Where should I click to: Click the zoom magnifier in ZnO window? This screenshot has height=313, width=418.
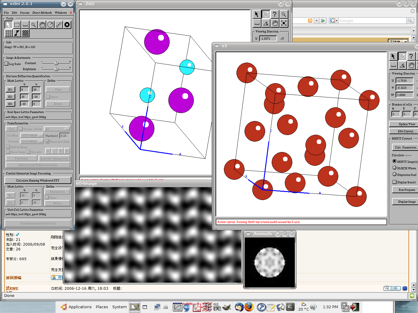pos(284,14)
